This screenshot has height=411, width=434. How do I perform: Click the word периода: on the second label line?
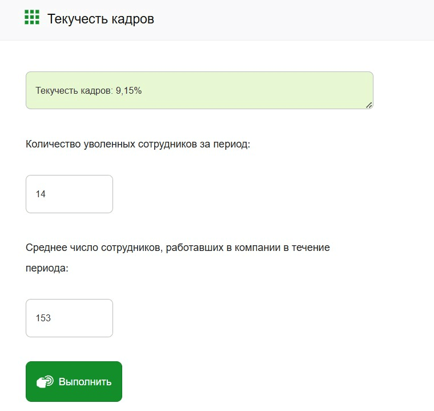47,268
